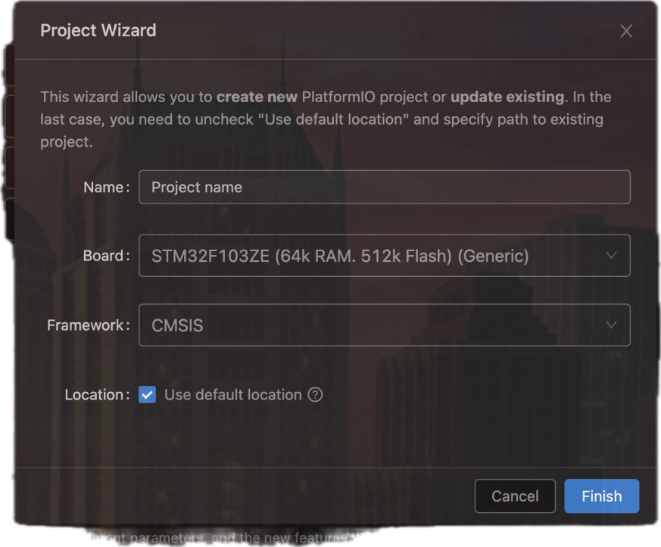Image resolution: width=661 pixels, height=547 pixels.
Task: Open the Framework dropdown showing CMSIS
Action: 384,325
